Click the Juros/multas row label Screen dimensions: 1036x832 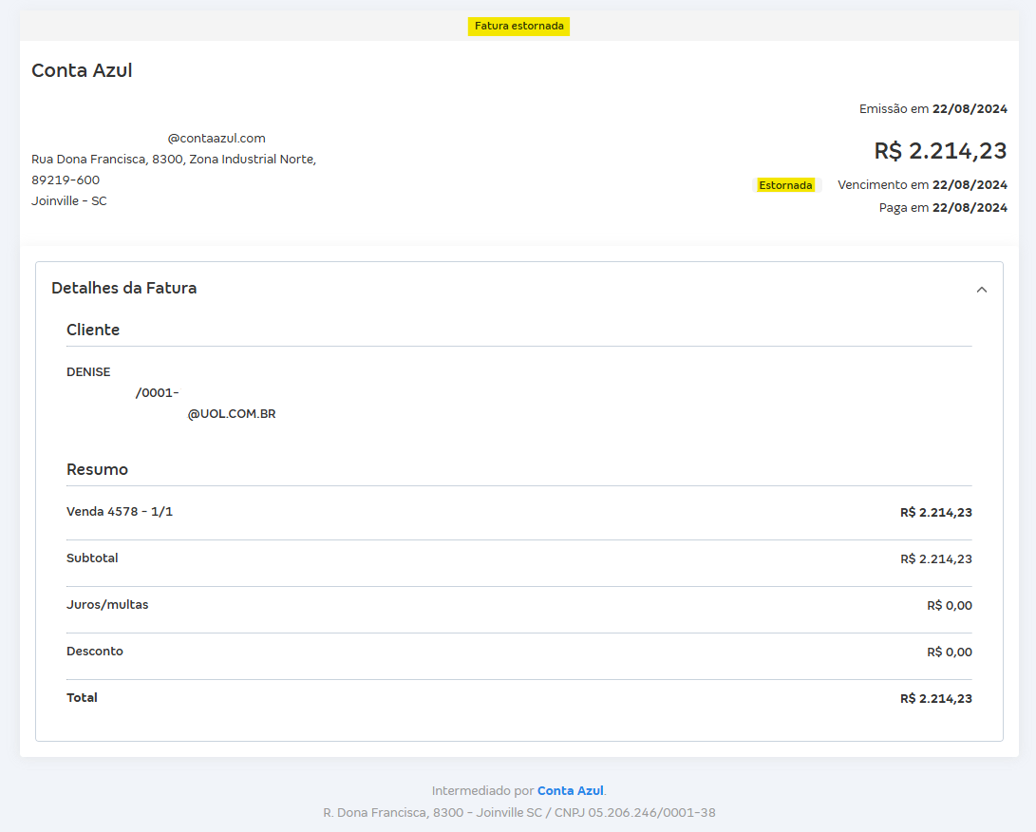click(x=107, y=605)
